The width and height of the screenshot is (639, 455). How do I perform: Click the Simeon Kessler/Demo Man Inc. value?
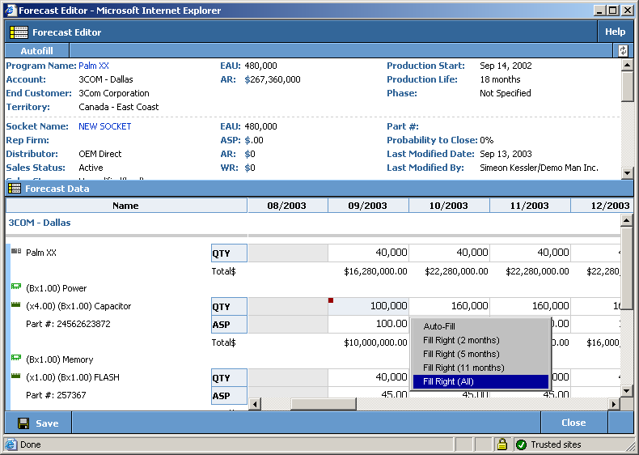point(540,168)
